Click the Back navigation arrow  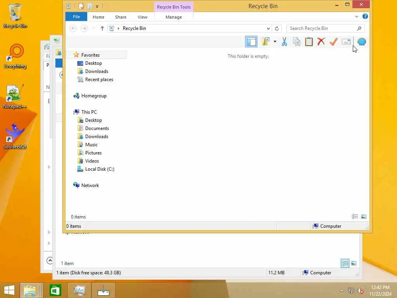(x=73, y=28)
